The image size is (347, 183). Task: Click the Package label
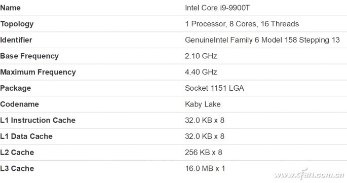pos(16,88)
